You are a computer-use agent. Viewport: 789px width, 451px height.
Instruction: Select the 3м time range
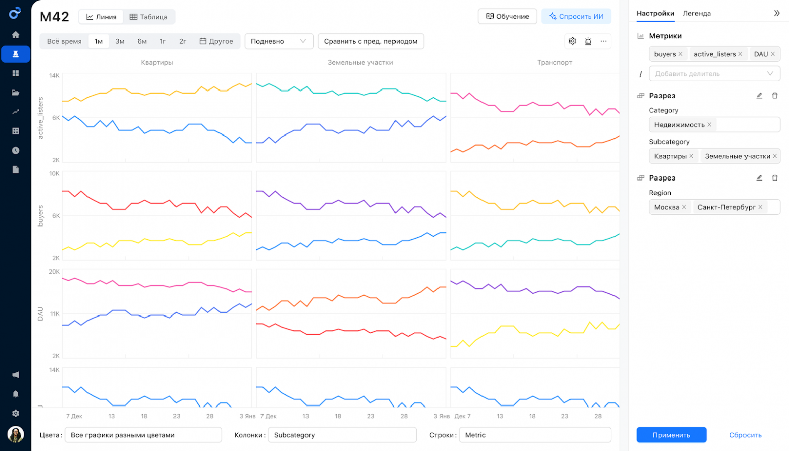pyautogui.click(x=120, y=41)
